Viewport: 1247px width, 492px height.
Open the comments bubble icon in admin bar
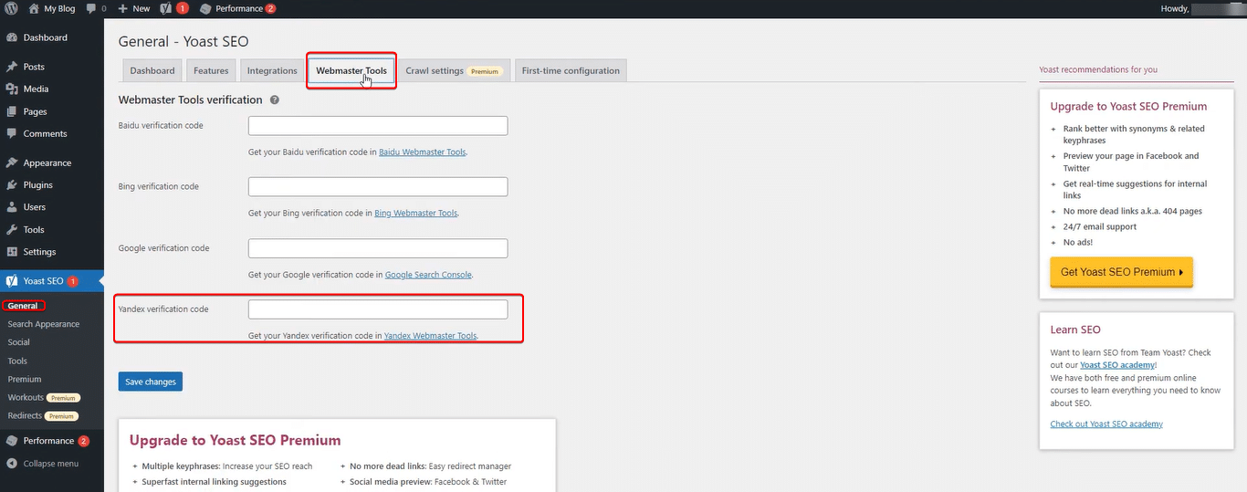(92, 8)
